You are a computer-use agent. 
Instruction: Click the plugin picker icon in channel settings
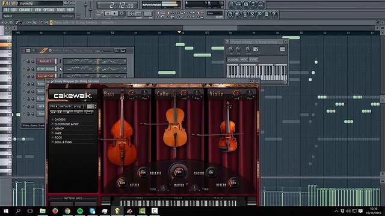pyautogui.click(x=256, y=49)
